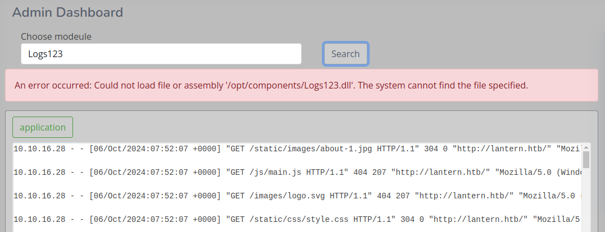Viewport: 605px width, 232px height.
Task: Click the Admin Dashboard heading
Action: [67, 12]
